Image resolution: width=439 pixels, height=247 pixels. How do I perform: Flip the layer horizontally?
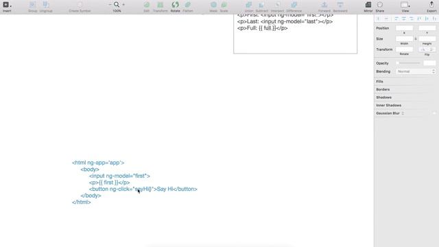coord(423,49)
